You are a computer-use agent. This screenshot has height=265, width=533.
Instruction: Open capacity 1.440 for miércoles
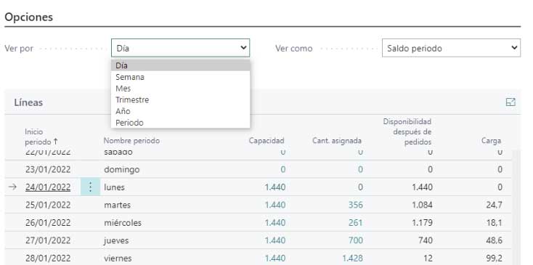[x=275, y=223]
